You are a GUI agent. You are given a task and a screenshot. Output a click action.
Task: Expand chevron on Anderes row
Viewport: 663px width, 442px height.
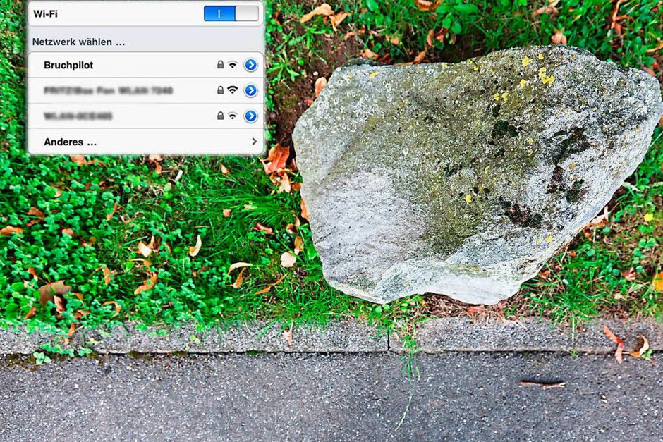click(254, 142)
